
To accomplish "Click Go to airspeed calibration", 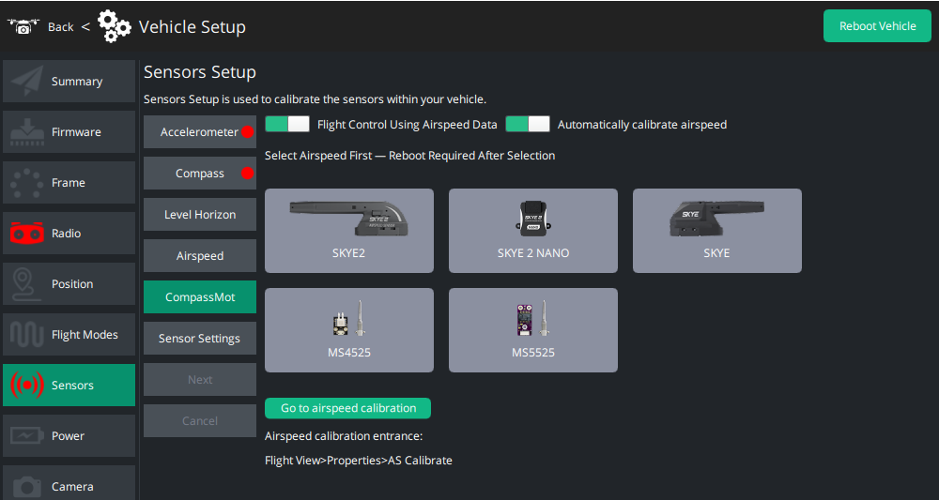I will point(347,408).
